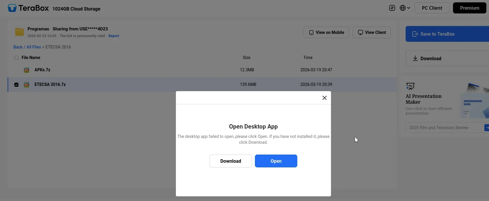Click the ETECSA 2016.7z archive icon
Image resolution: width=489 pixels, height=201 pixels.
pos(27,84)
